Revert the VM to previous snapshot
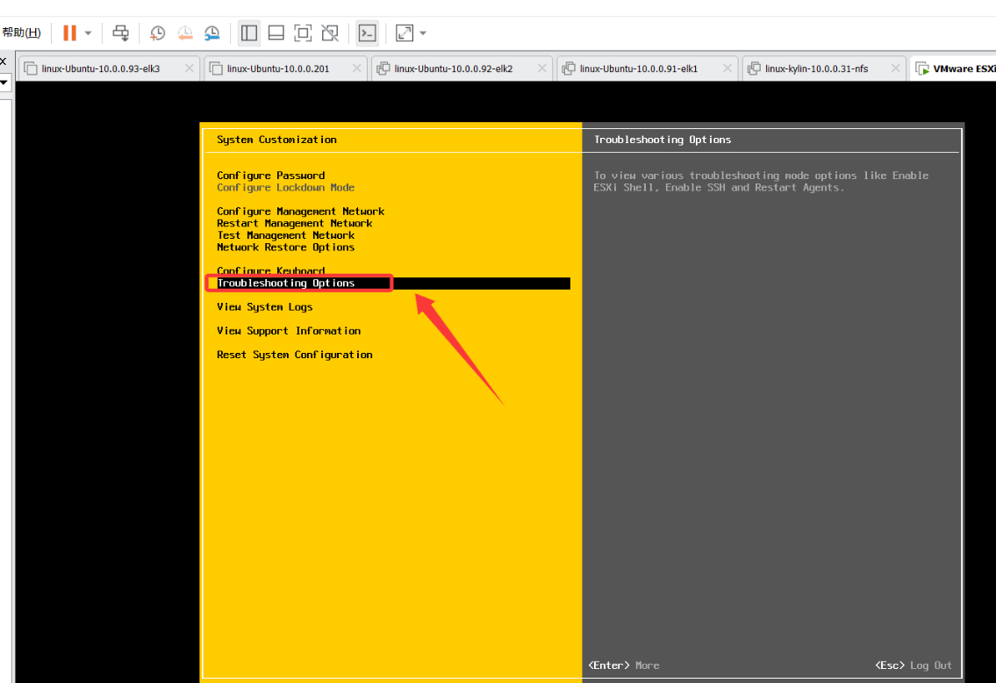The image size is (996, 683). (184, 33)
